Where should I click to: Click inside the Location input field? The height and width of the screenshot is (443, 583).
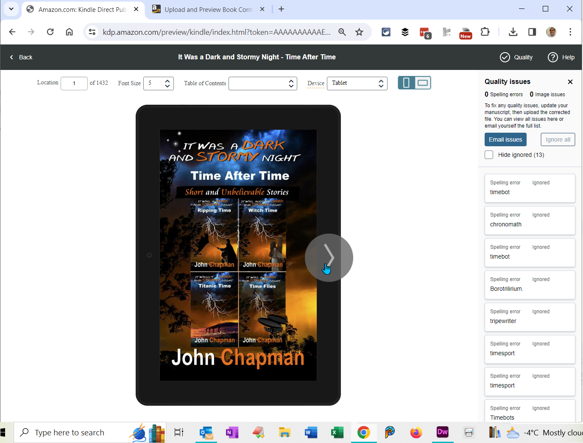click(x=74, y=83)
